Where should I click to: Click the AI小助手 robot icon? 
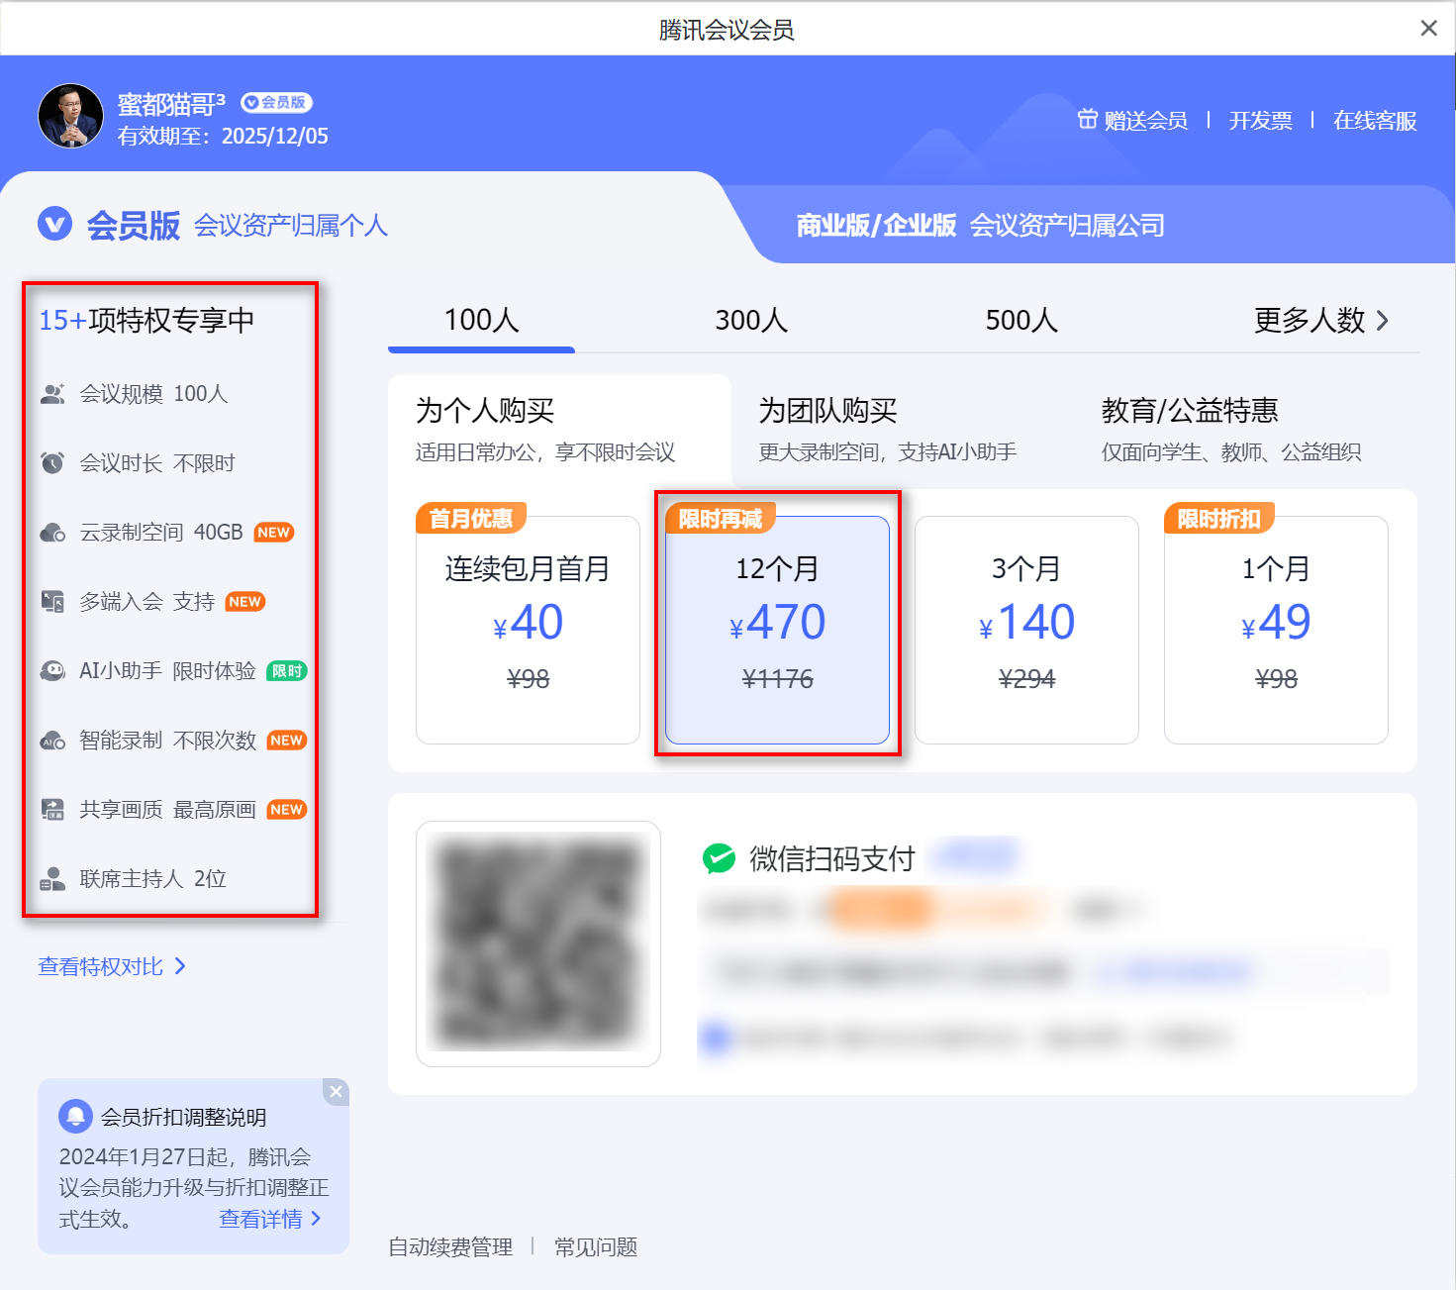pyautogui.click(x=52, y=670)
